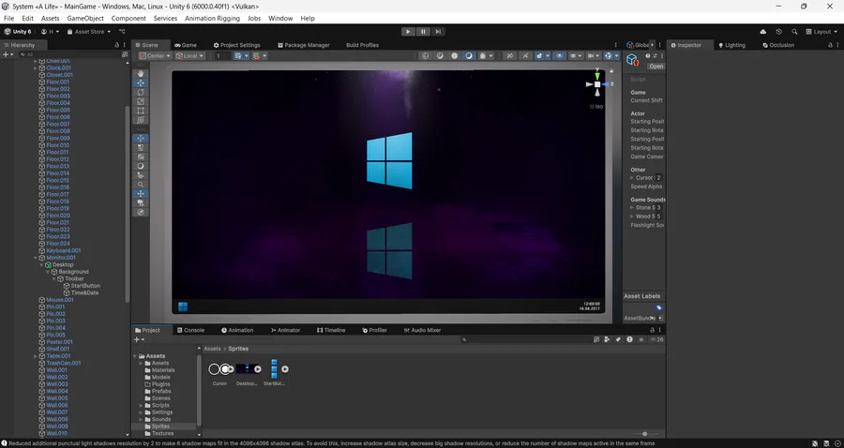This screenshot has height=448, width=844.
Task: Click the global search magnifier icon
Action: click(793, 31)
